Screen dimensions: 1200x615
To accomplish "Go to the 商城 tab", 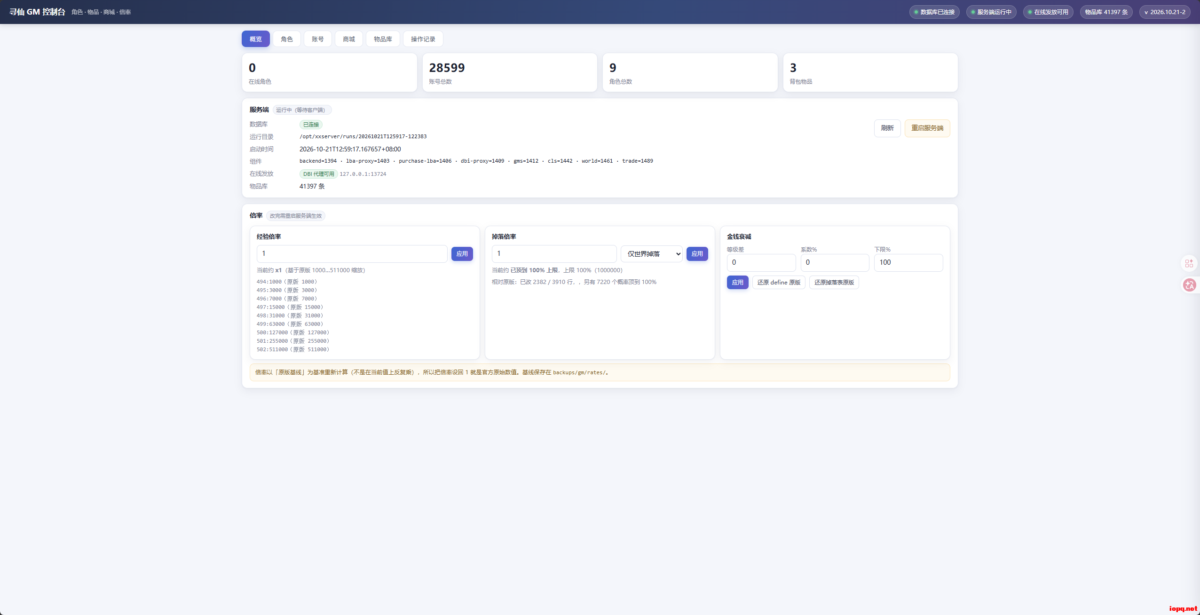I will pyautogui.click(x=349, y=39).
